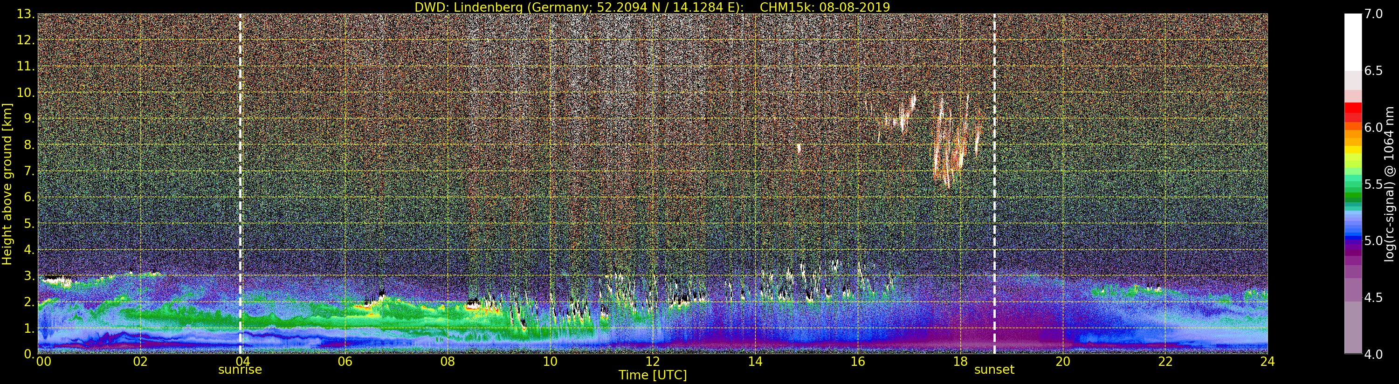Click the time axis tick '10'
The height and width of the screenshot is (384, 1399).
point(550,362)
